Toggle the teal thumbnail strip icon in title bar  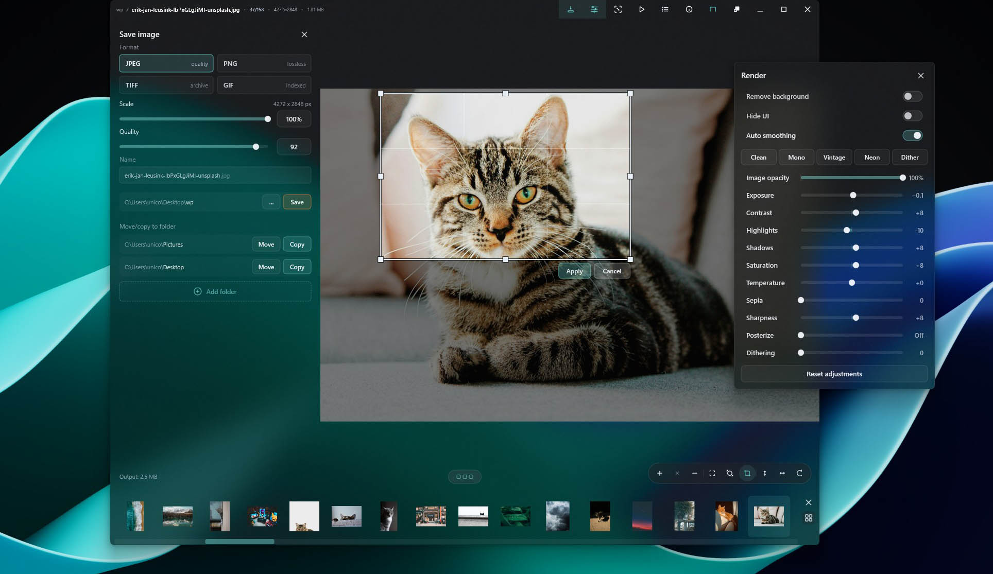coord(713,9)
